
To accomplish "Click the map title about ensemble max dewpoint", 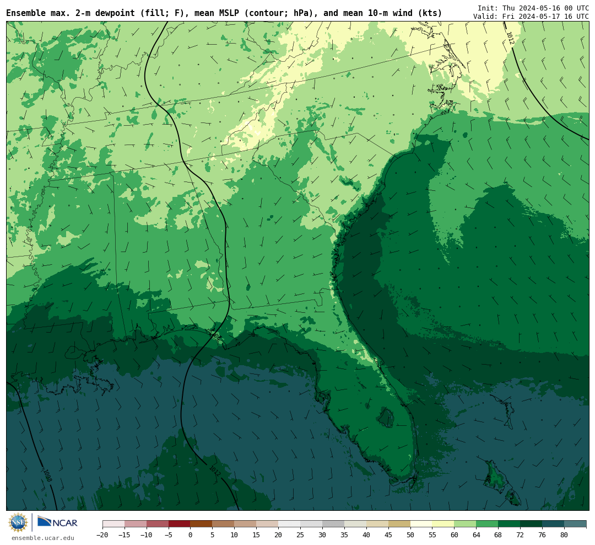I will click(x=224, y=13).
